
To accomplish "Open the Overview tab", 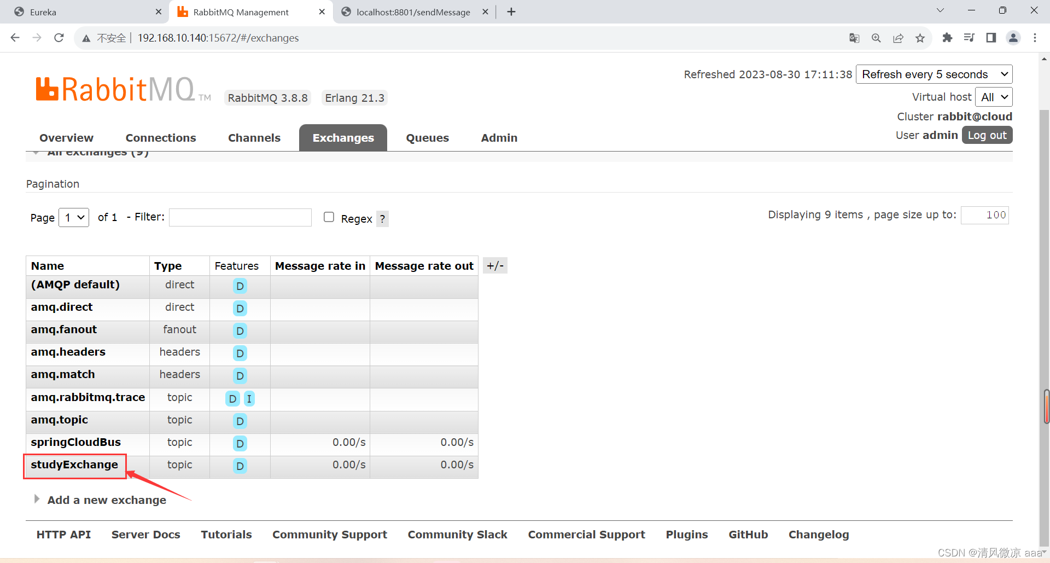I will pyautogui.click(x=66, y=138).
